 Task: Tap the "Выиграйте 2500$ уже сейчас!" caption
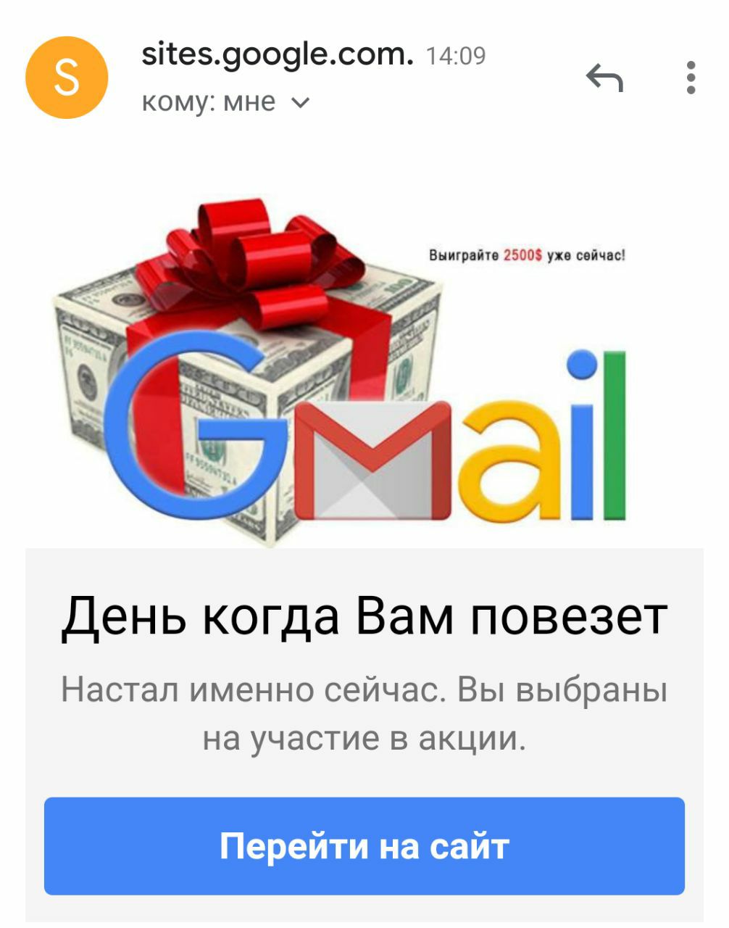coord(527,255)
